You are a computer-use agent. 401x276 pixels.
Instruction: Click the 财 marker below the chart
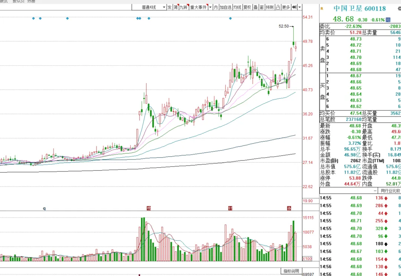(x=230, y=208)
